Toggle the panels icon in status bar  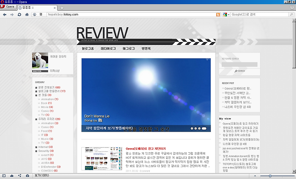coord(4,176)
